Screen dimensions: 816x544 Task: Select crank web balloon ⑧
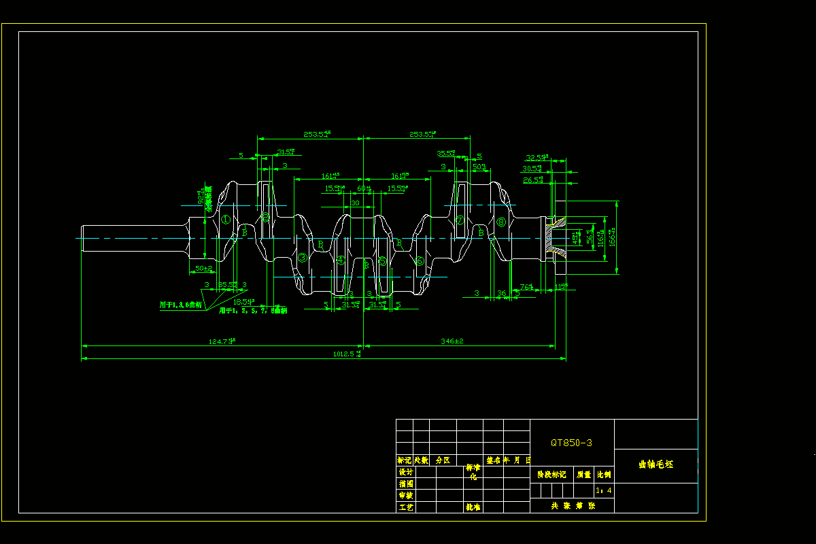(x=501, y=222)
